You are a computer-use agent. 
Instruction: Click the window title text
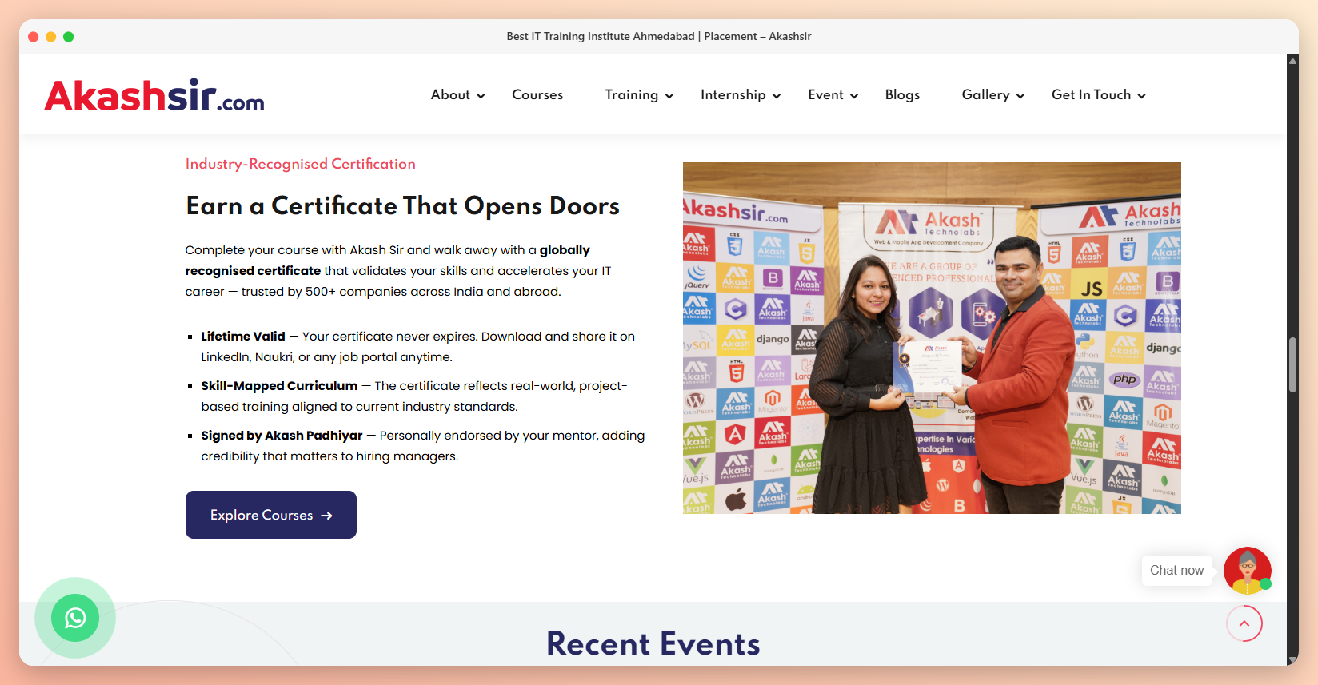(659, 36)
